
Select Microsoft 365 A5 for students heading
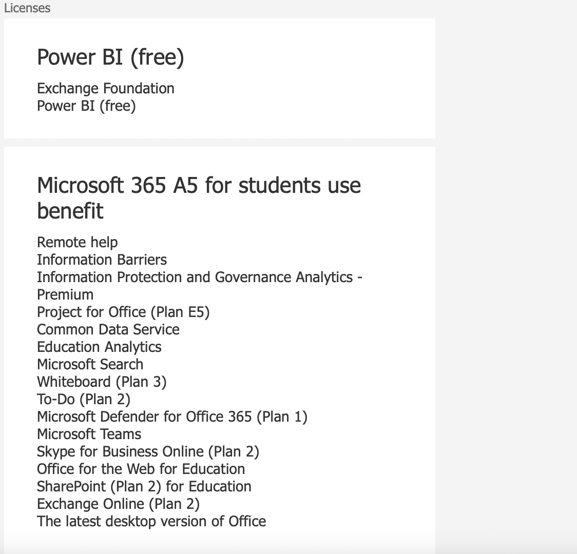[x=199, y=198]
